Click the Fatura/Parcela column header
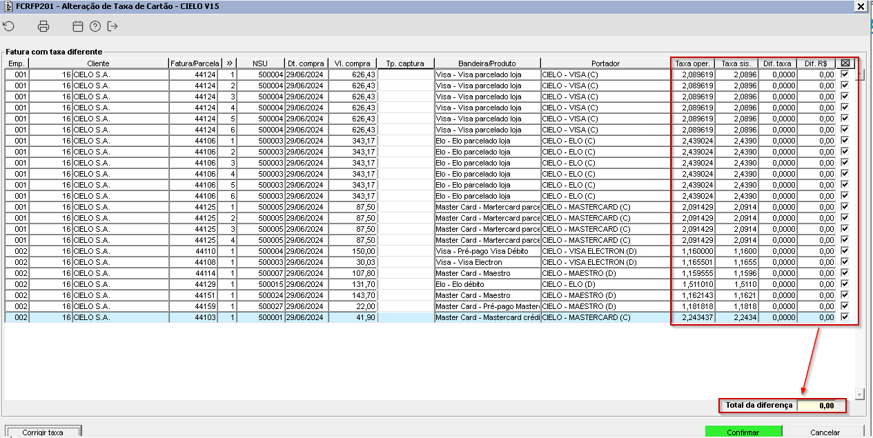Viewport: 873px width, 438px height. coord(195,63)
